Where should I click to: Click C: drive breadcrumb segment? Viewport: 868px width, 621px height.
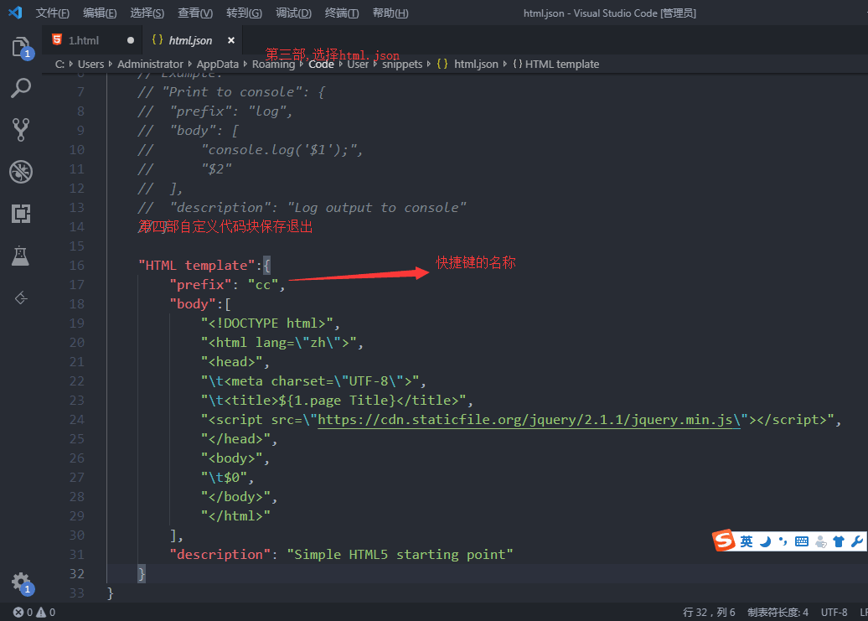pyautogui.click(x=59, y=65)
